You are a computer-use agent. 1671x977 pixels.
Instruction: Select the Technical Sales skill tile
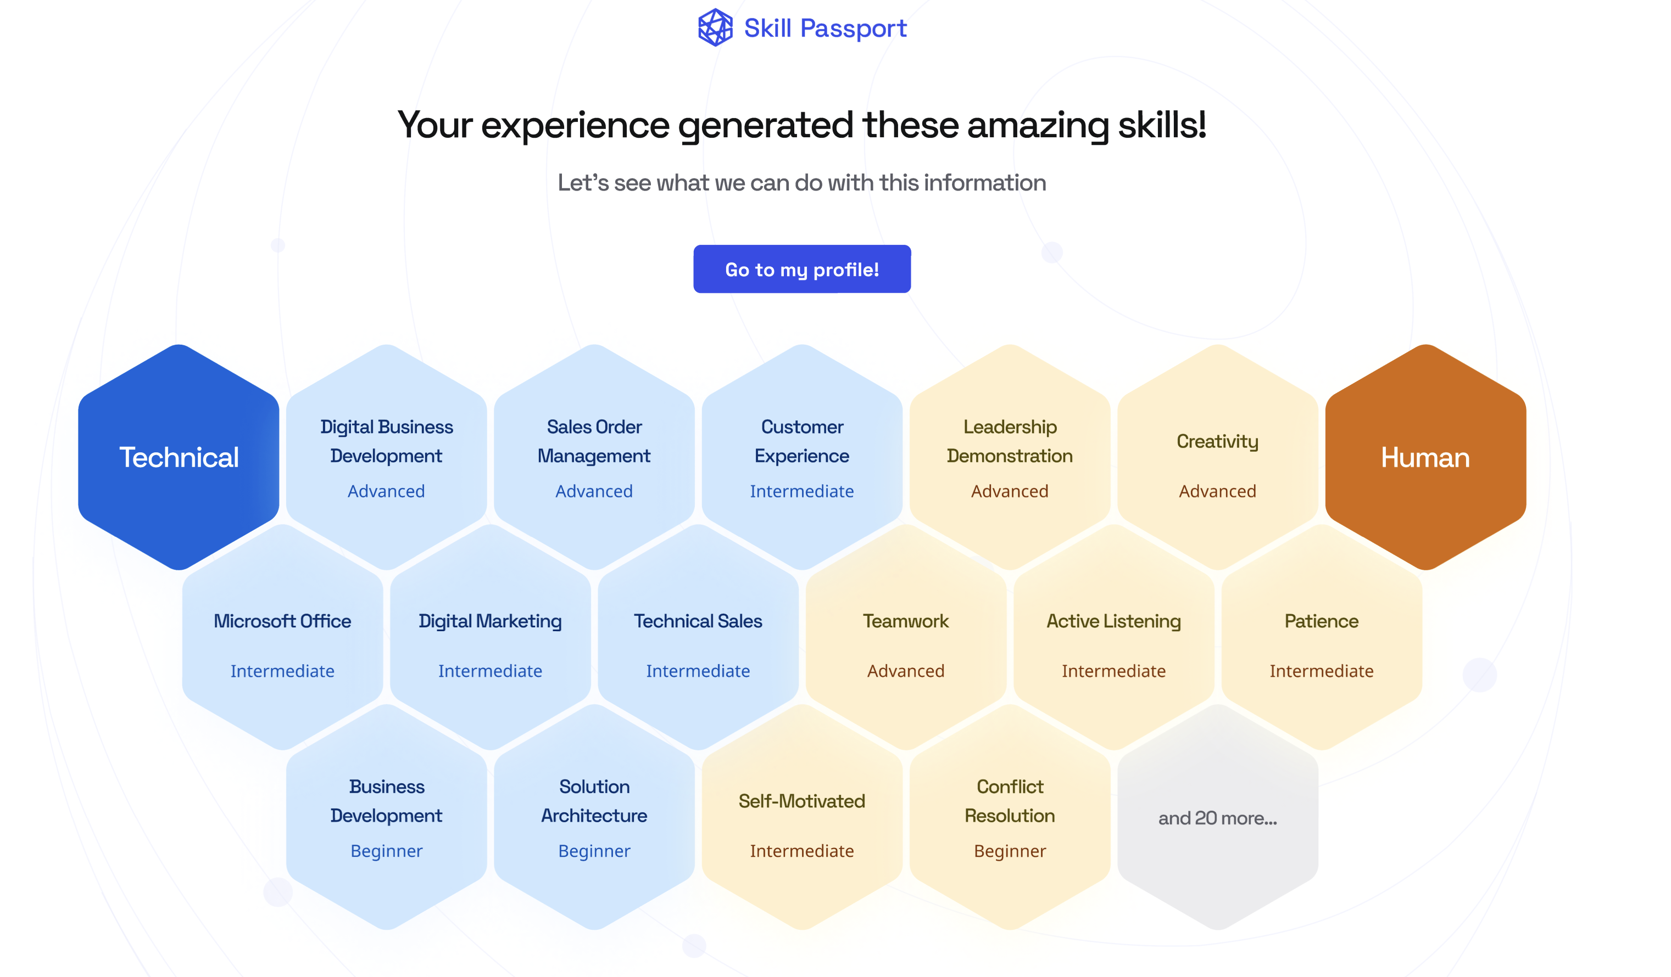(x=698, y=637)
